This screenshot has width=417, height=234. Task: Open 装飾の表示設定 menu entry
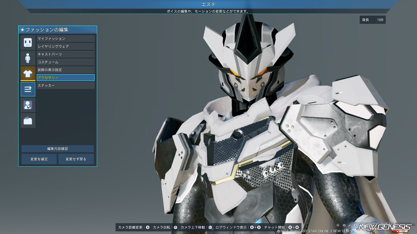pos(66,70)
